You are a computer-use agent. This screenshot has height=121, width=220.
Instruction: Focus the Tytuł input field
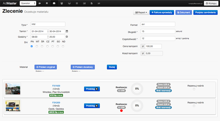[x=48, y=24]
